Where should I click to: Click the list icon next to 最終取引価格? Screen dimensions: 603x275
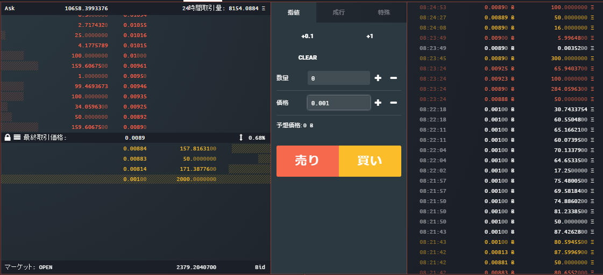pos(17,137)
